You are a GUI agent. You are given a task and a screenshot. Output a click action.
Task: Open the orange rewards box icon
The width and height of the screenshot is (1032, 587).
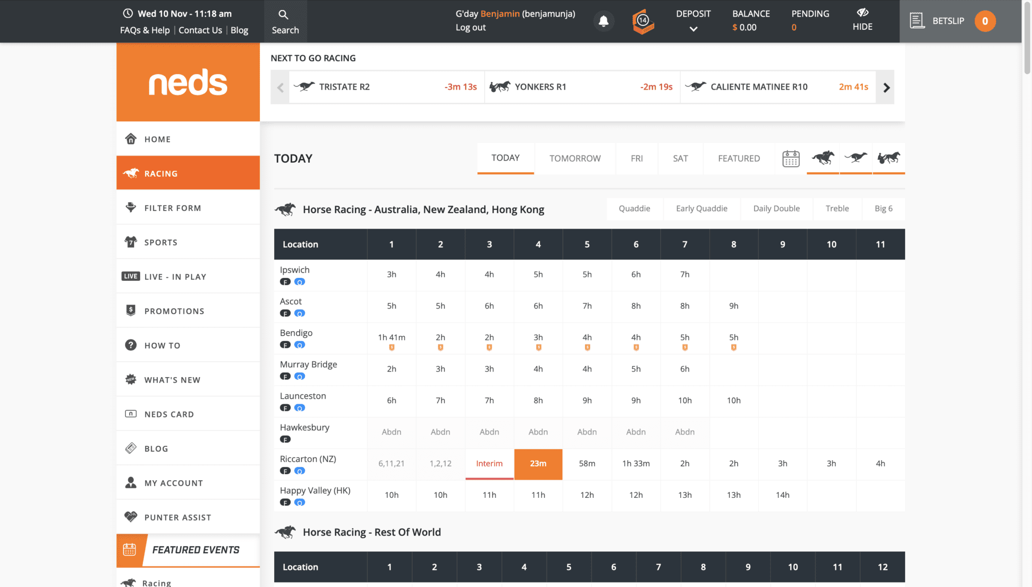click(x=643, y=22)
